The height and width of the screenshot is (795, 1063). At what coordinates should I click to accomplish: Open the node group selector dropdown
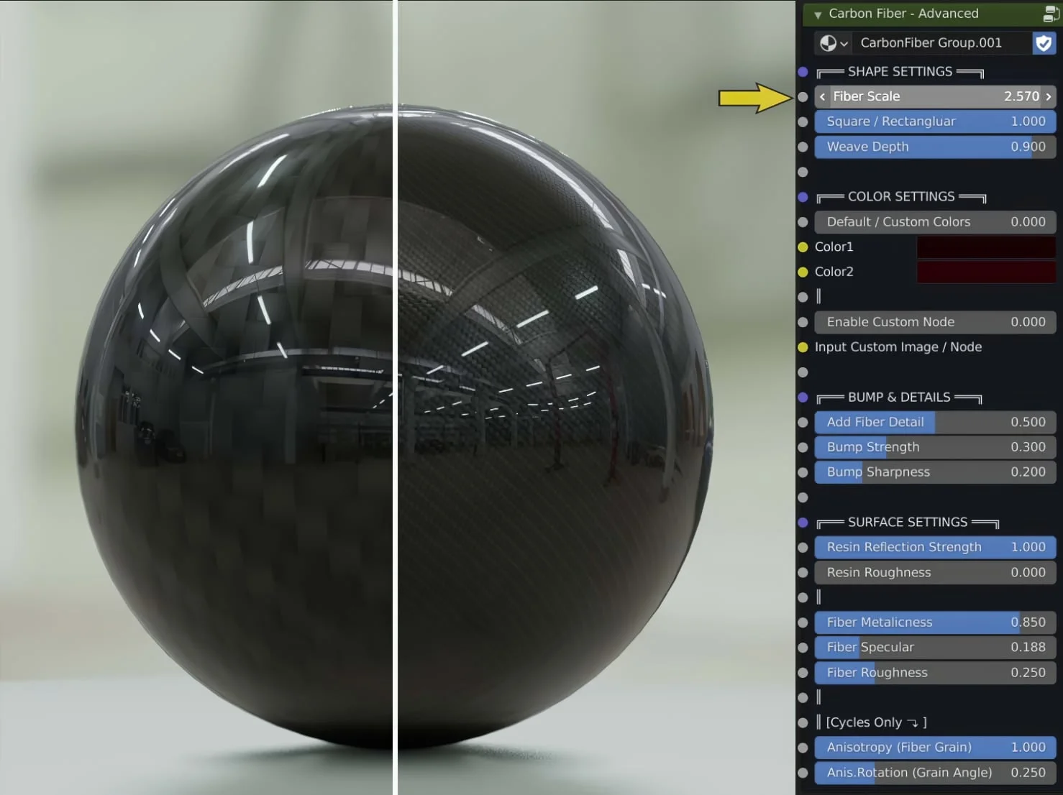844,43
